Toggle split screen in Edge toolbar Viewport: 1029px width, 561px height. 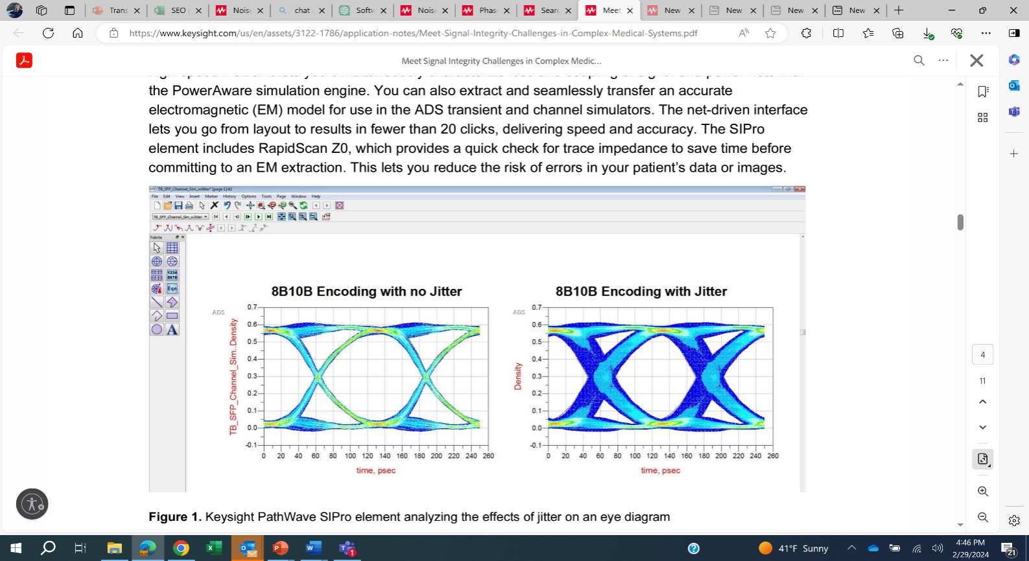pyautogui.click(x=838, y=33)
